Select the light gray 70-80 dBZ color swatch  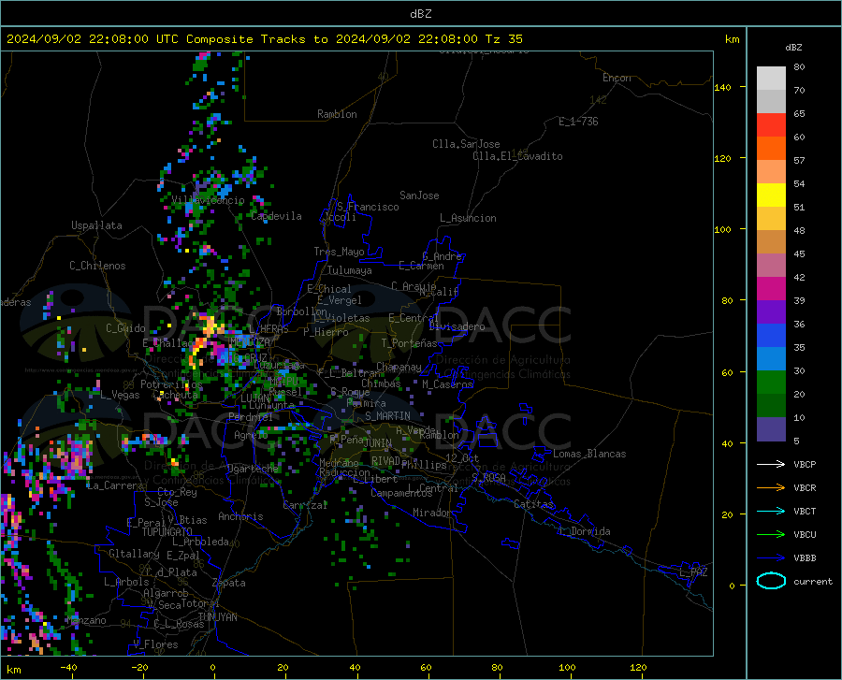point(771,79)
